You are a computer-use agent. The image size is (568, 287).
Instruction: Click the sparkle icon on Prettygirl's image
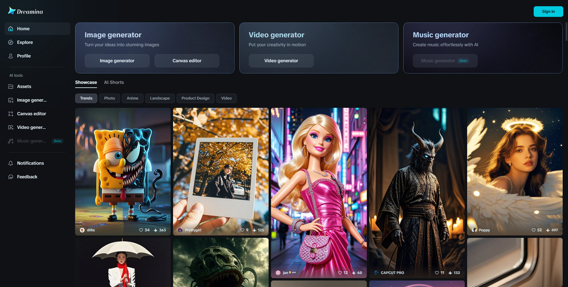pos(254,230)
